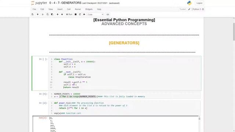Save notebook with the floppy disk icon
This screenshot has height=132, width=235.
click(x=33, y=14)
